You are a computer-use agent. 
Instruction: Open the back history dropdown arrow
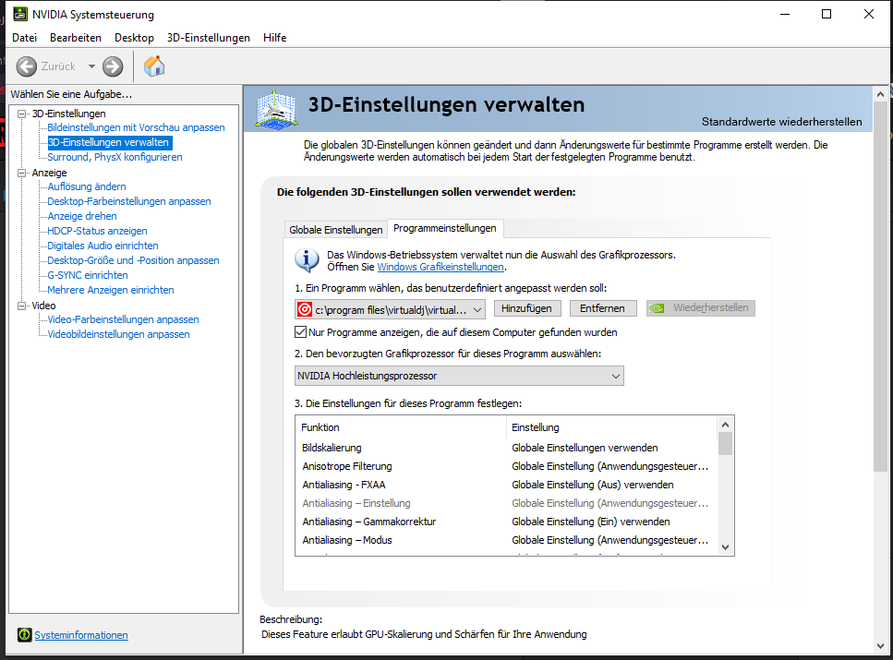pyautogui.click(x=91, y=66)
